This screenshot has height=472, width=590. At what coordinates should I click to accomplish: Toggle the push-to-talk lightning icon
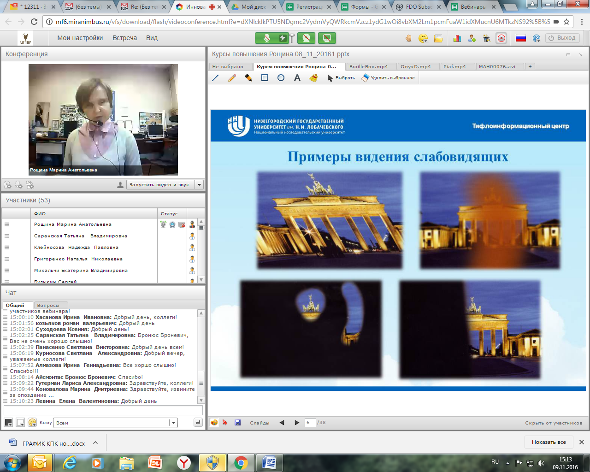click(x=283, y=38)
